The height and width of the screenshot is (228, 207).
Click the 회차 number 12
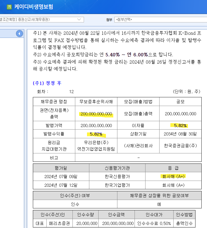72,92
